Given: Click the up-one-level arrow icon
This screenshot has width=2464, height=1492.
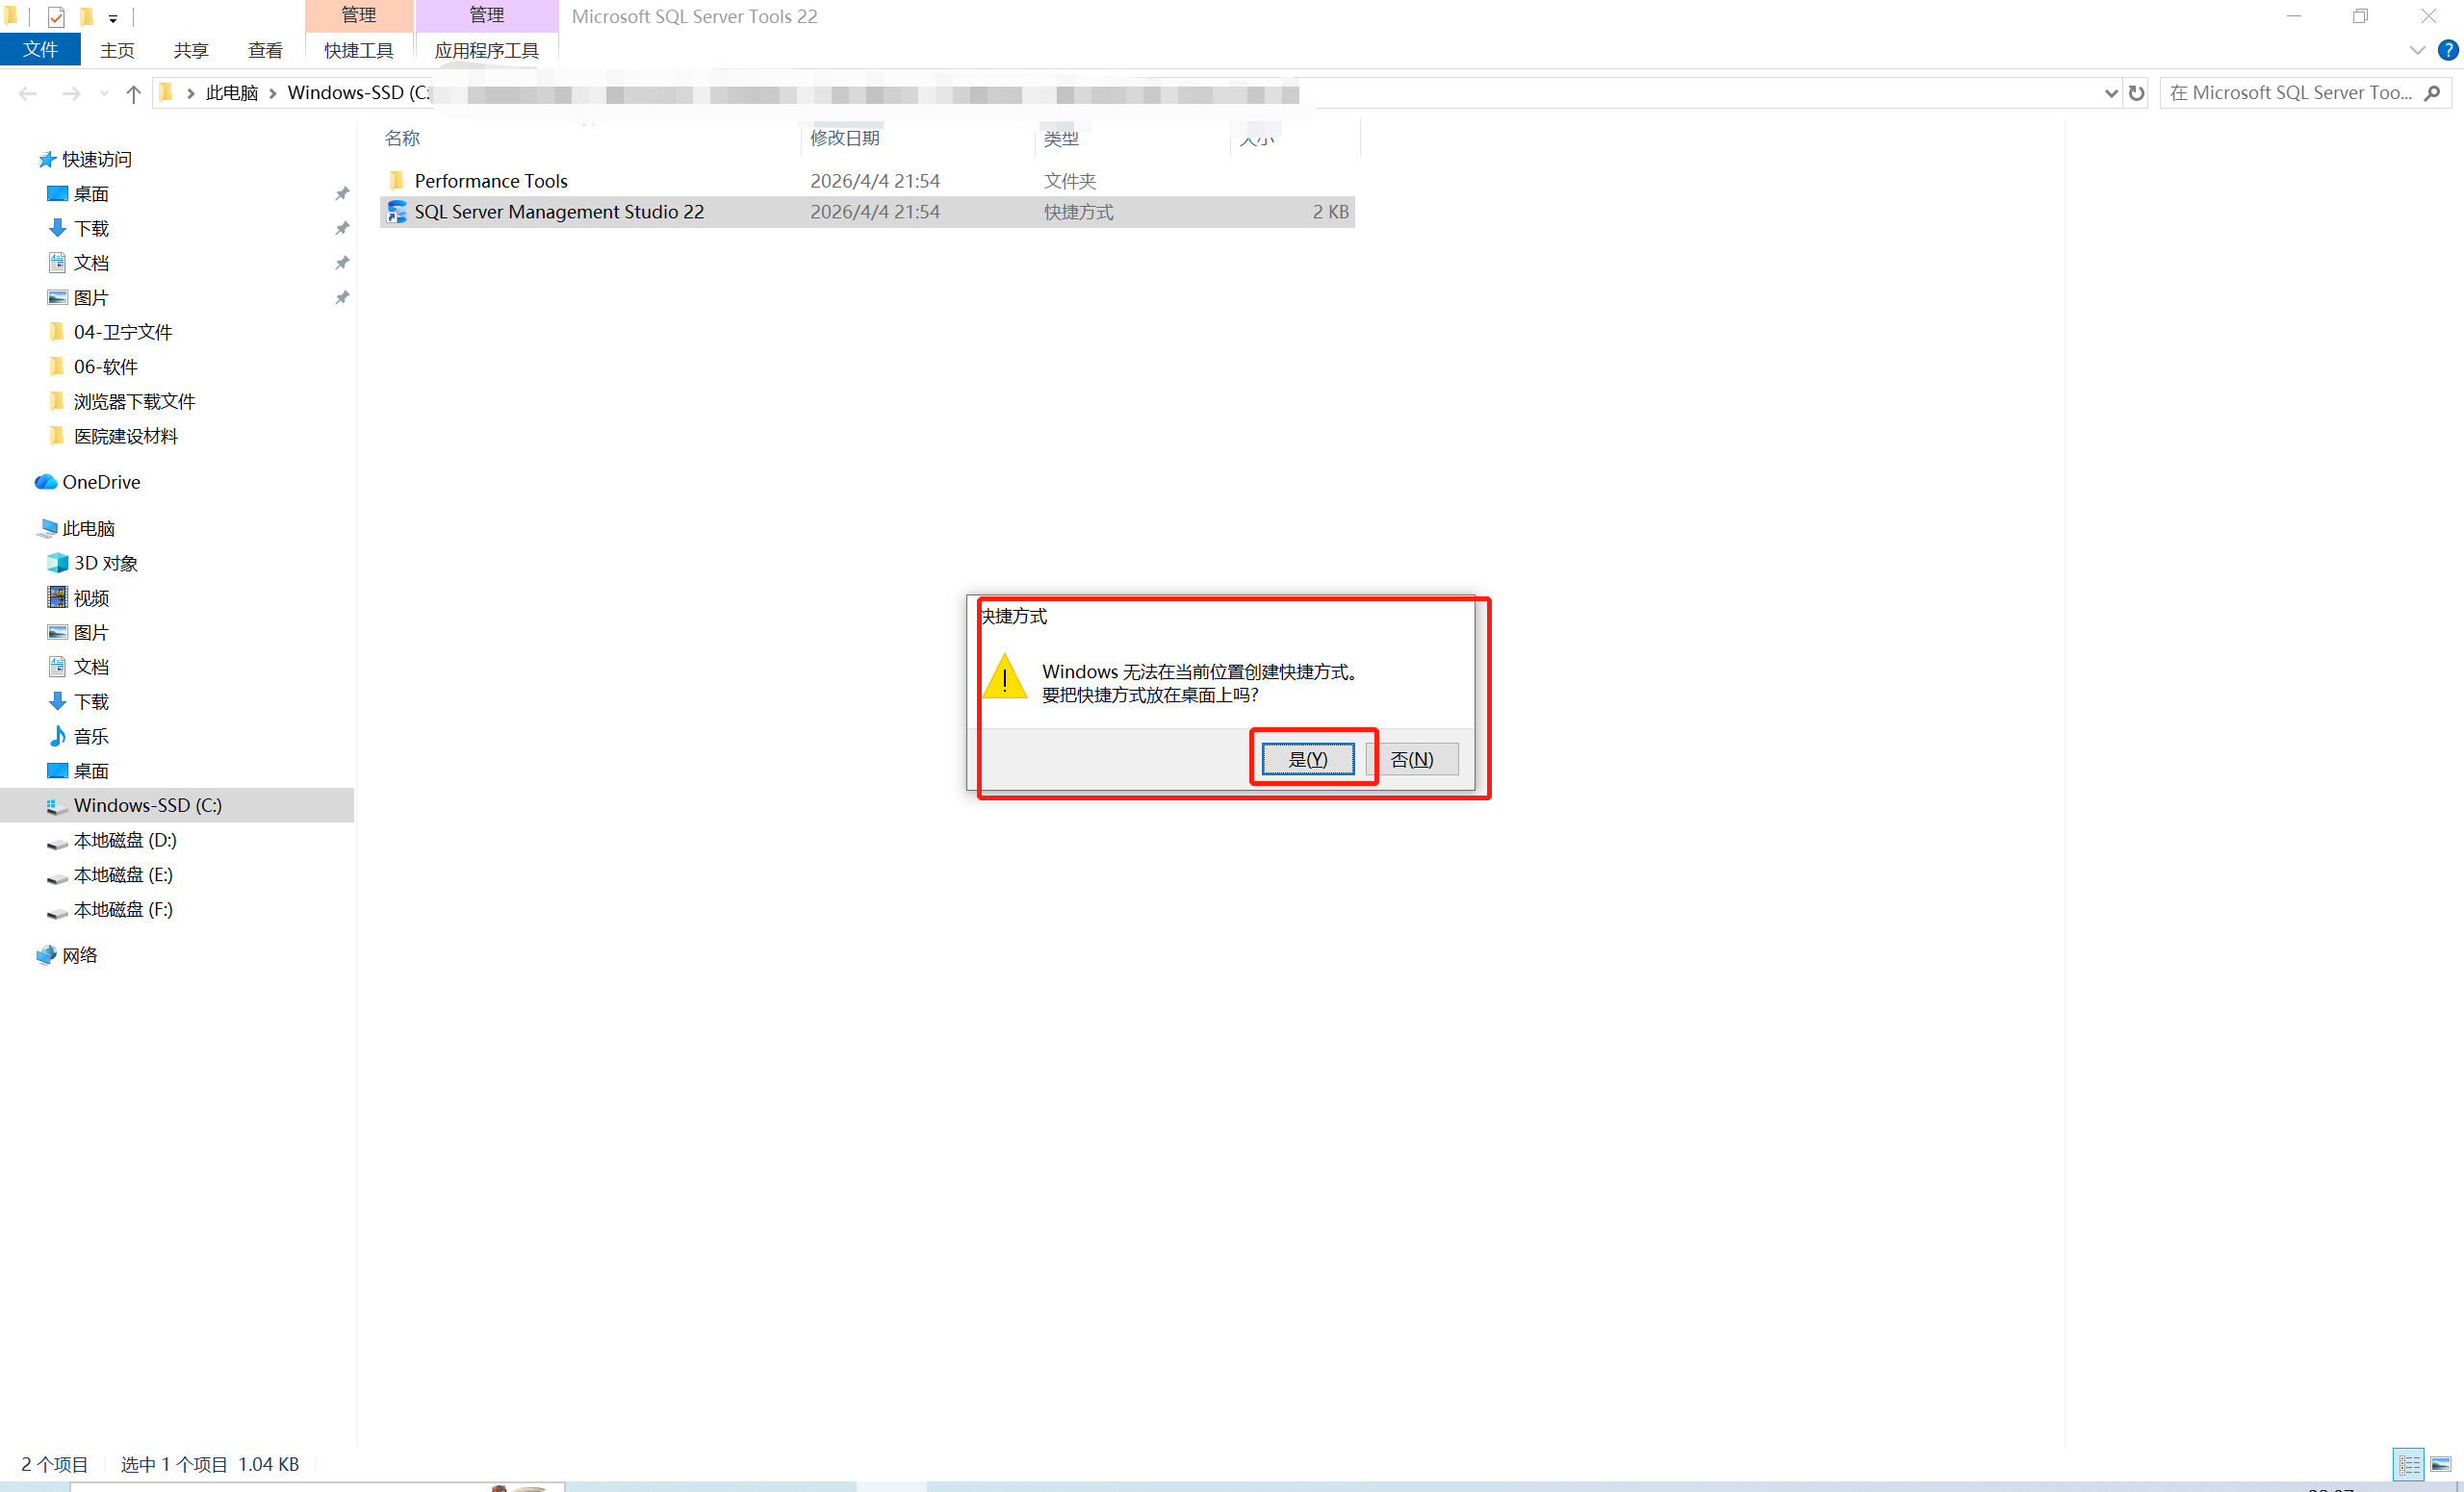Looking at the screenshot, I should [x=133, y=93].
